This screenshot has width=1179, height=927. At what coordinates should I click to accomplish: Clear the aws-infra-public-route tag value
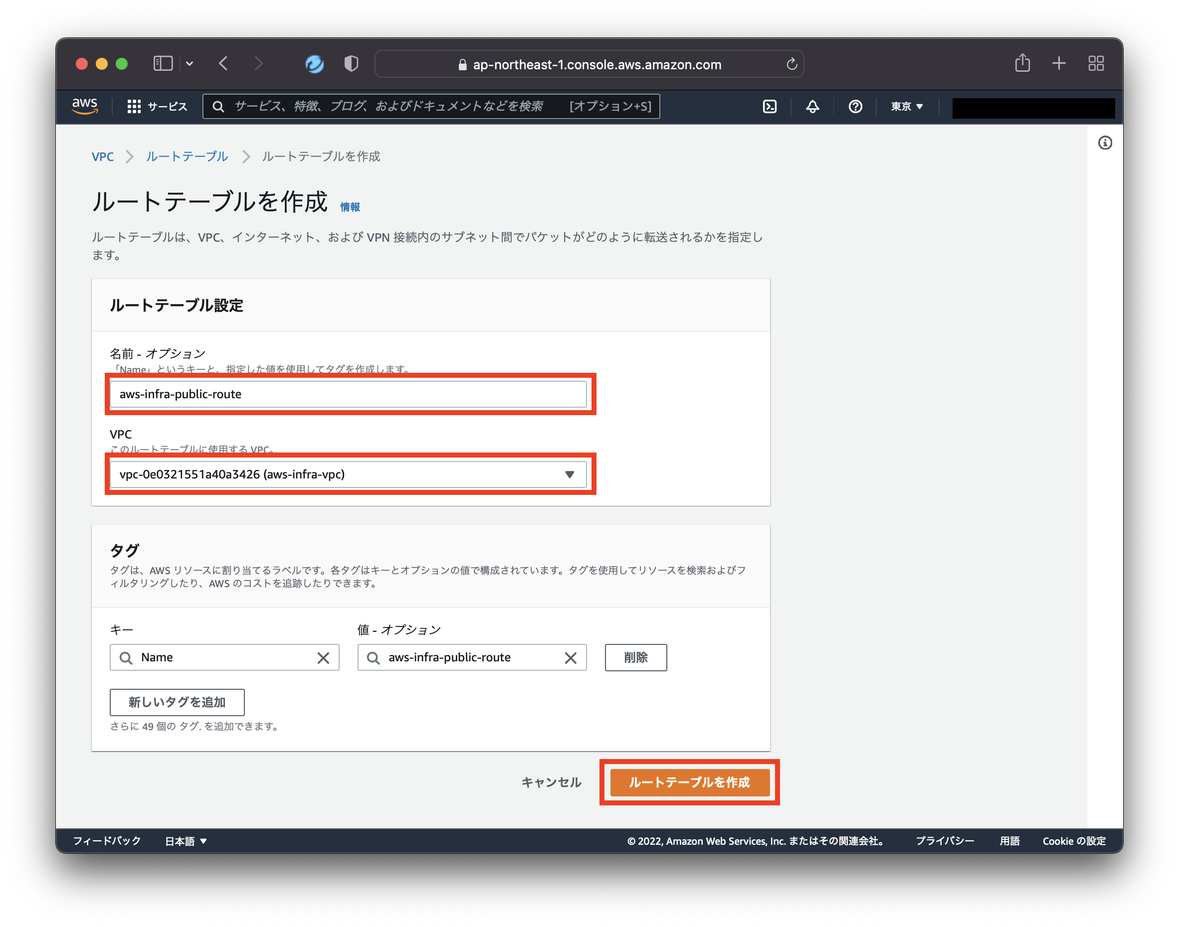(x=571, y=657)
